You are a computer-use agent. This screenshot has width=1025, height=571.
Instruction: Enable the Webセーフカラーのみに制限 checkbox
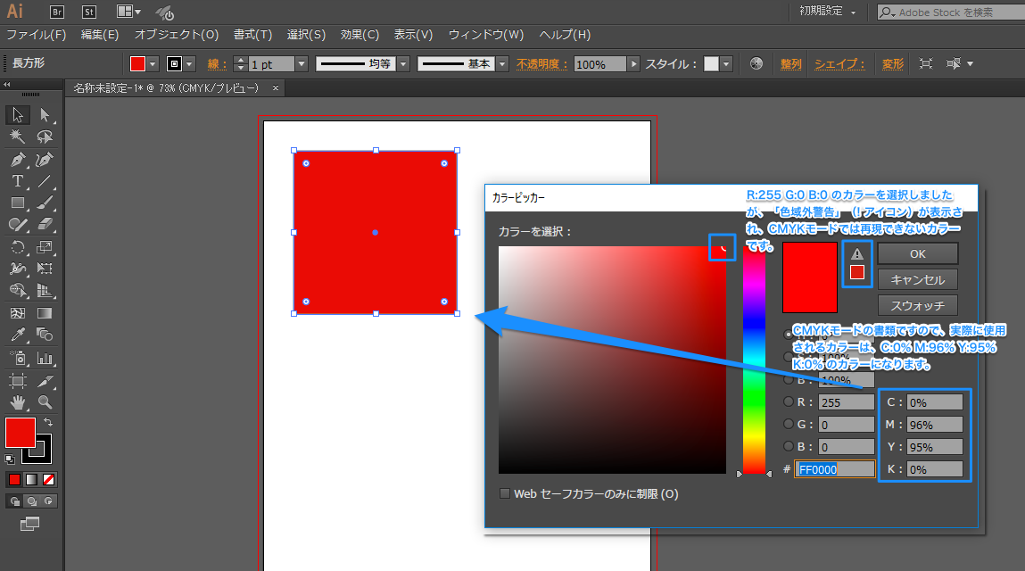point(505,492)
